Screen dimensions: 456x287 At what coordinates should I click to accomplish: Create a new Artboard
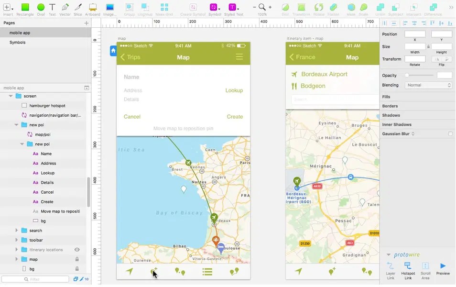[x=92, y=7]
